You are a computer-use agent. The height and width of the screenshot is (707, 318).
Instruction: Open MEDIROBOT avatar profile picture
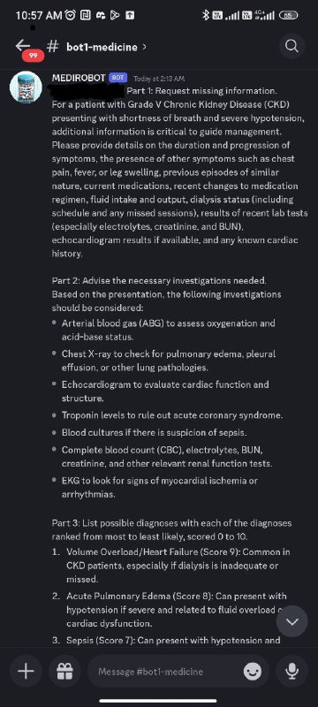[26, 87]
